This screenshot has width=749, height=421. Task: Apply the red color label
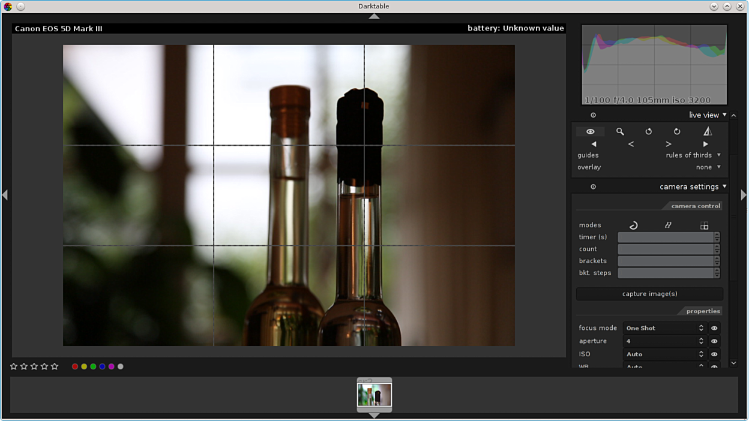click(x=75, y=366)
